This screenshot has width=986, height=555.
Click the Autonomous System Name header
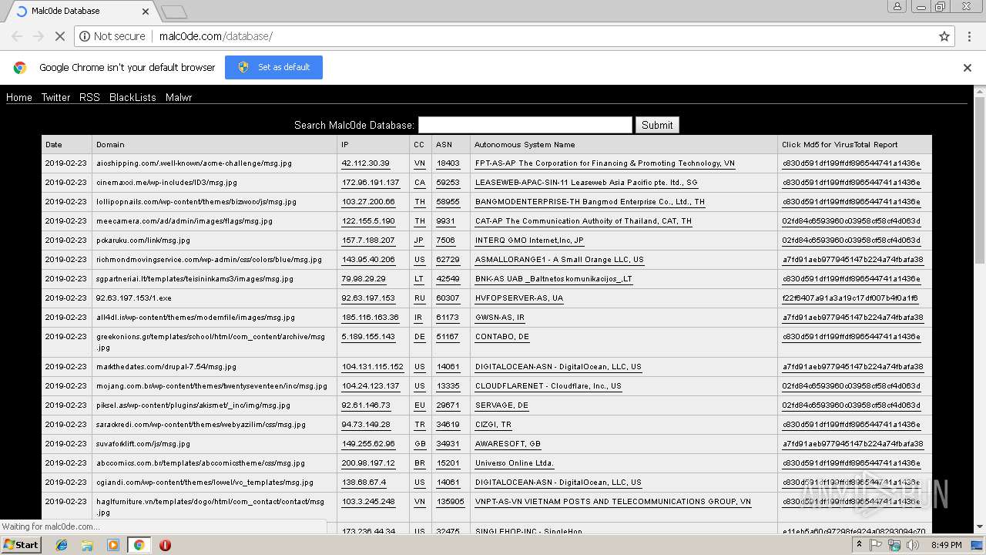tap(525, 145)
